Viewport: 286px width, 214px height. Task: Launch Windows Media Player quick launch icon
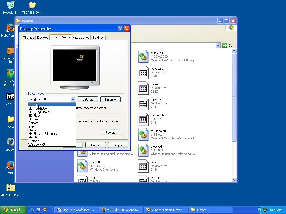pos(45,210)
